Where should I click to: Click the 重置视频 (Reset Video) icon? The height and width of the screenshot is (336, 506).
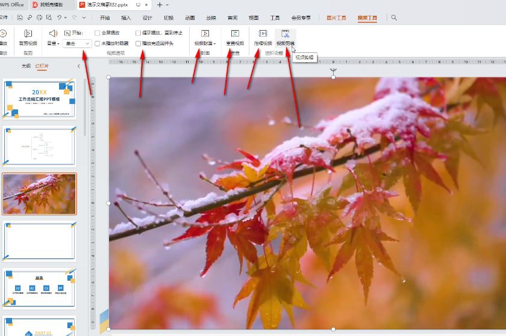[235, 34]
